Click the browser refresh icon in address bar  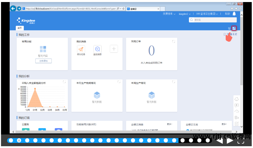[123, 9]
